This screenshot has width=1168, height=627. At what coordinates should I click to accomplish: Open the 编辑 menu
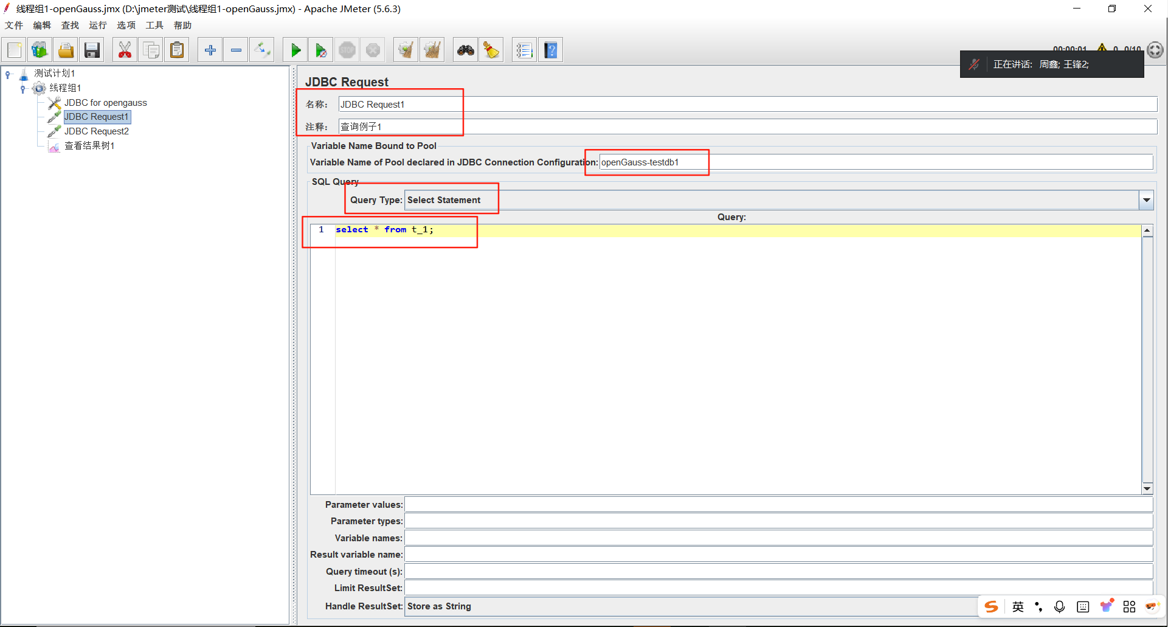pos(42,25)
